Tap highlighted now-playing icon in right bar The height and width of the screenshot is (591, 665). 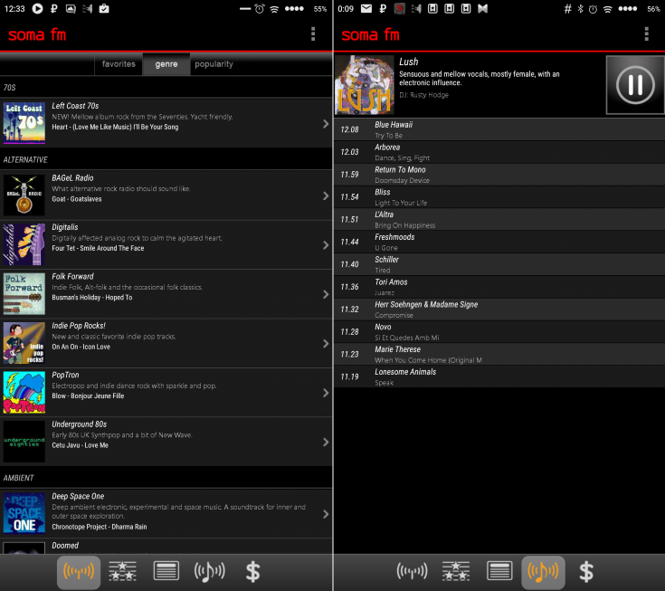pyautogui.click(x=543, y=572)
